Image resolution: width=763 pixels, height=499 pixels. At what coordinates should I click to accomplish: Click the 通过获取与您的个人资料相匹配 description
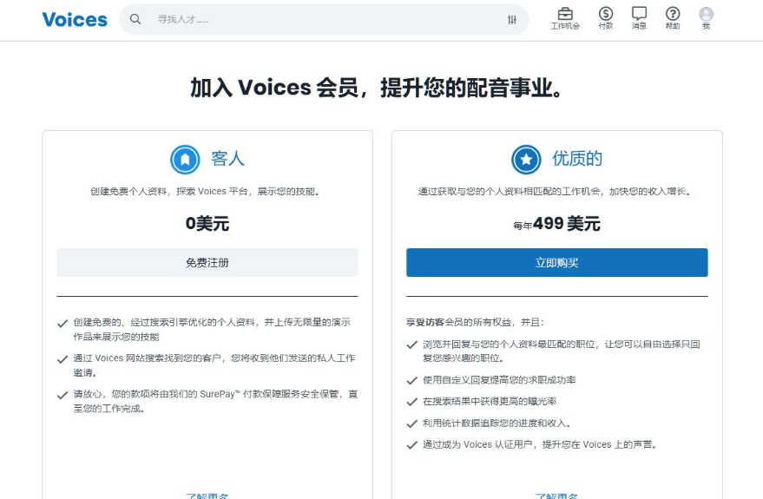click(x=556, y=192)
